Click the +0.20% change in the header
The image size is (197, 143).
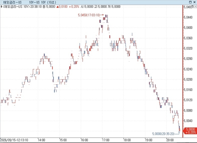pos(74,7)
